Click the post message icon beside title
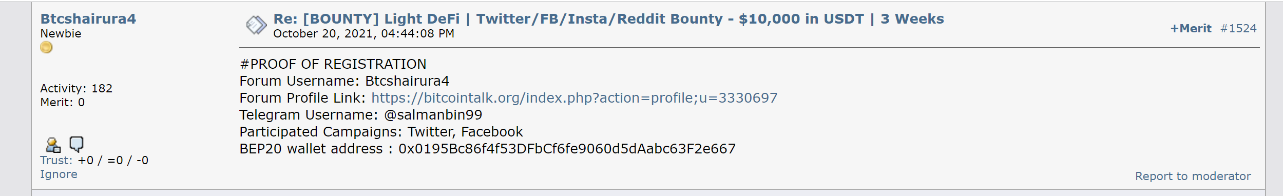Viewport: 1283px width, 196px height. point(256,25)
